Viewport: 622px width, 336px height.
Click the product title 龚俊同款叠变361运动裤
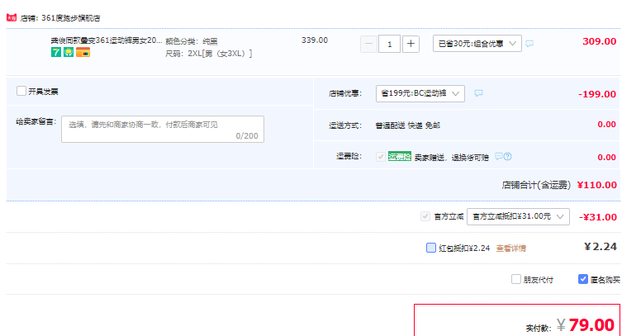tap(107, 40)
